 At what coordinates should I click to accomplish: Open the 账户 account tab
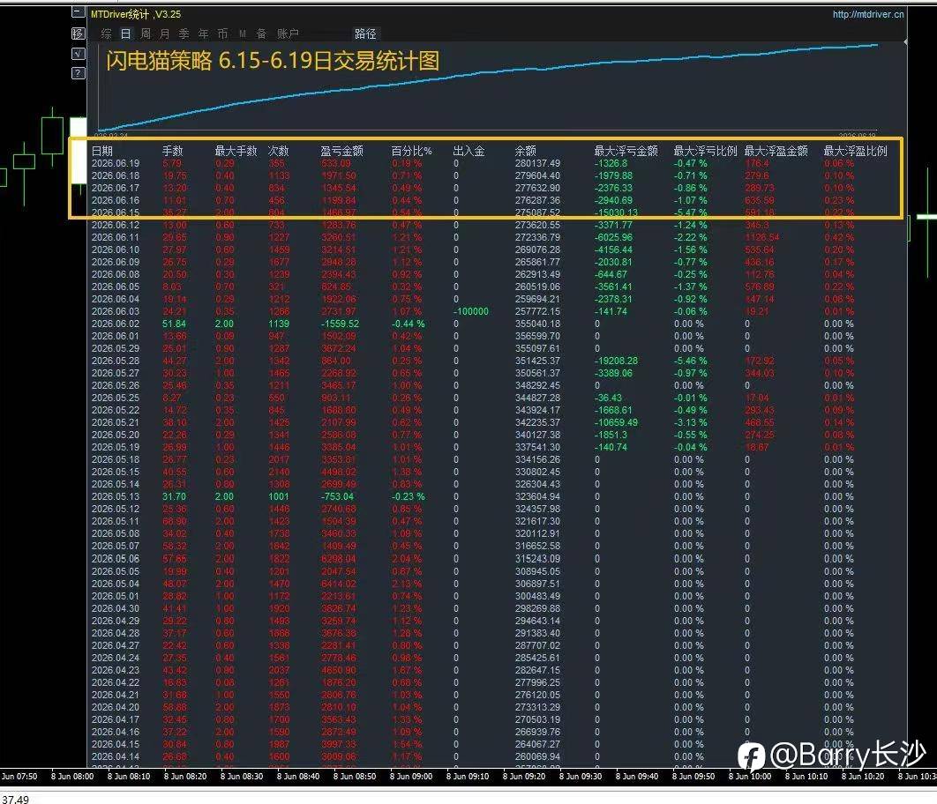click(288, 33)
